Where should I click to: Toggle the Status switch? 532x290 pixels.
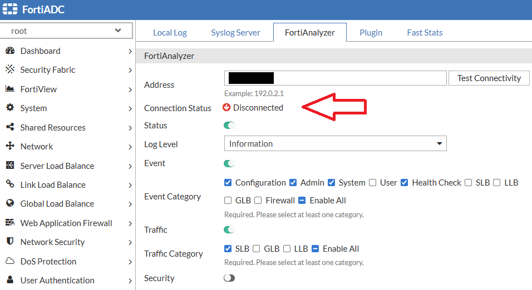pos(229,126)
